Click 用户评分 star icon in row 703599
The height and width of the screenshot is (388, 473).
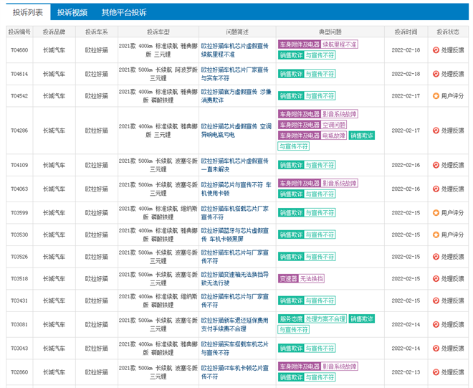(x=436, y=213)
